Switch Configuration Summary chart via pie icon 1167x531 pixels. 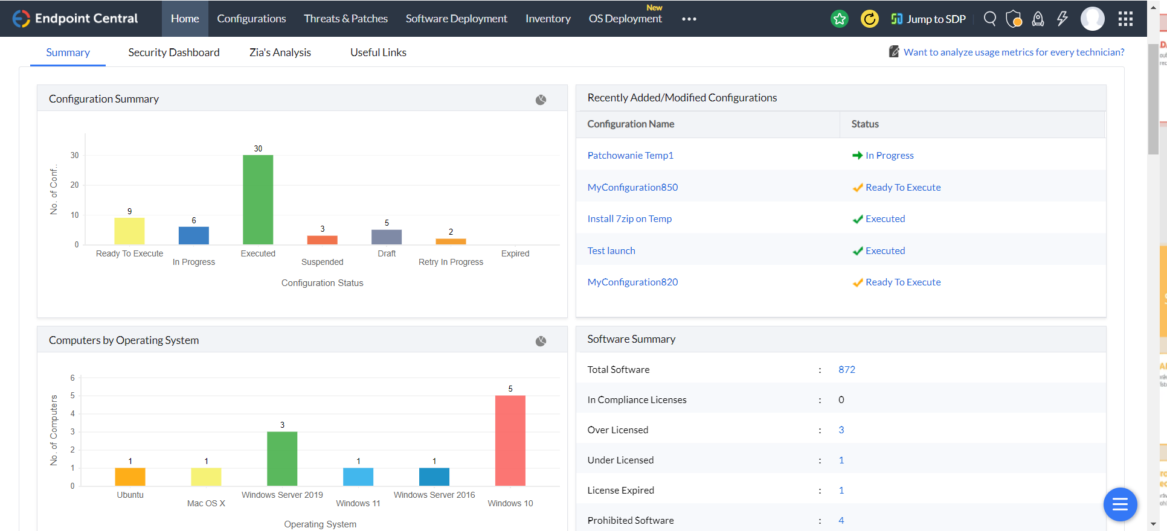(x=541, y=100)
